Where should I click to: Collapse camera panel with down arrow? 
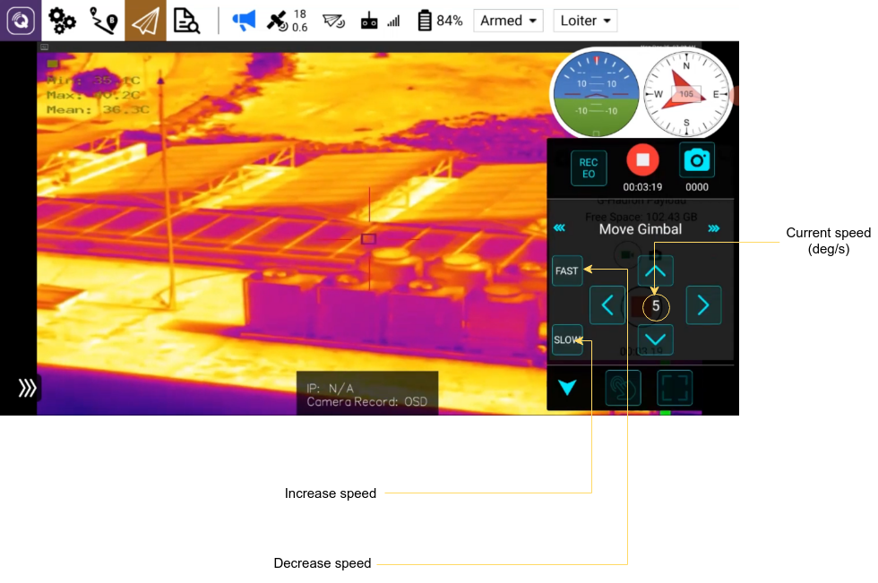click(x=567, y=388)
